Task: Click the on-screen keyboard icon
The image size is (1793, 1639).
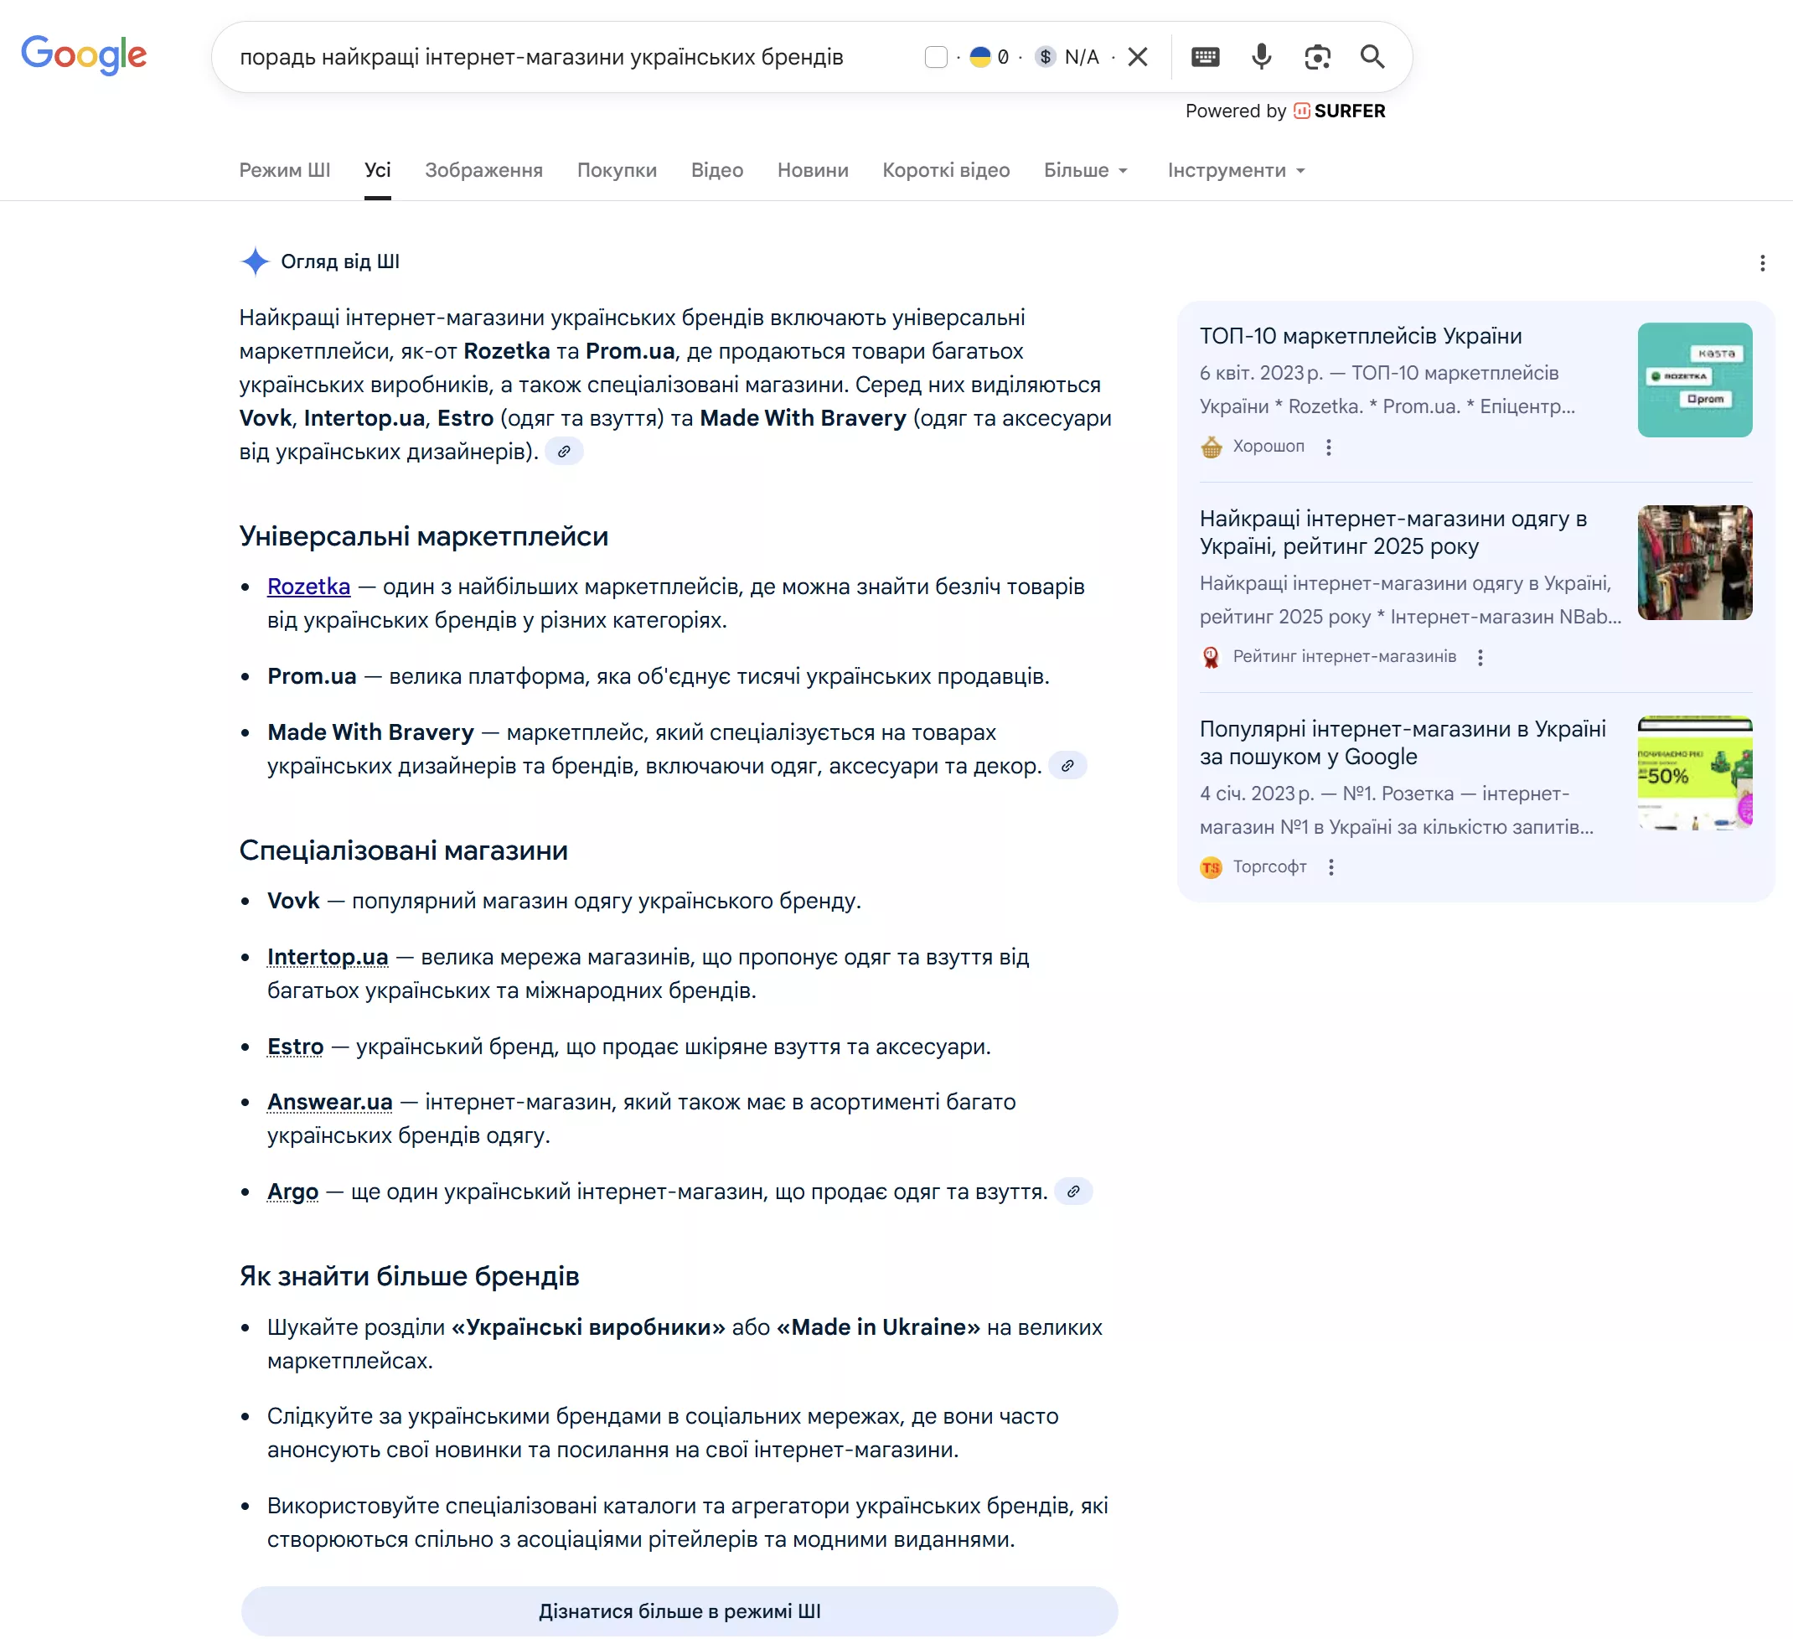Action: click(1204, 57)
